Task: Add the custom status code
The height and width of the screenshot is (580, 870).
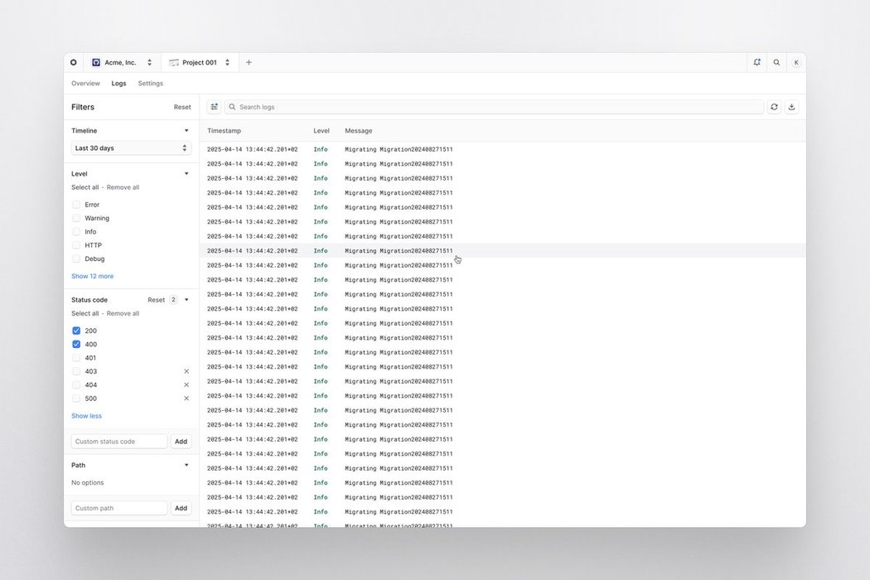Action: pyautogui.click(x=181, y=442)
